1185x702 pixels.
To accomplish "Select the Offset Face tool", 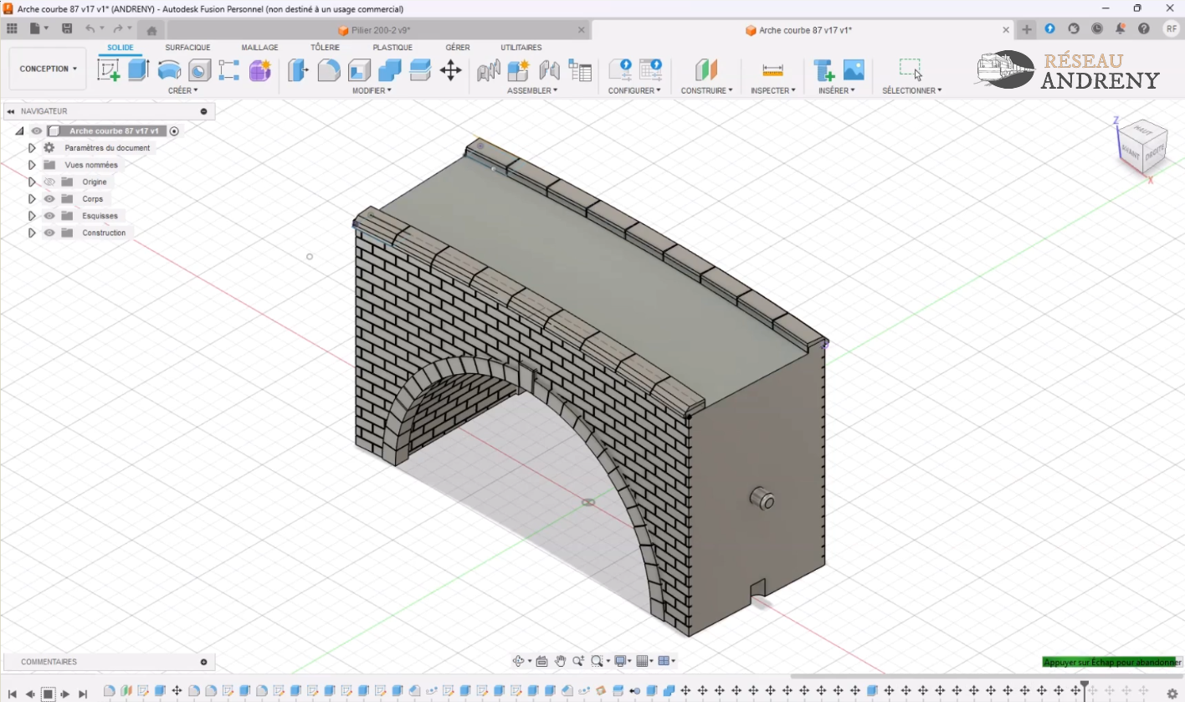I will click(420, 70).
